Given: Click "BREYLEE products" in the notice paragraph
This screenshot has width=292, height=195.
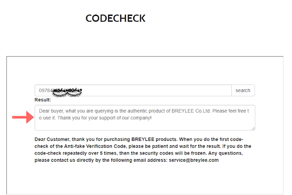Looking at the screenshot, I should (x=154, y=139).
